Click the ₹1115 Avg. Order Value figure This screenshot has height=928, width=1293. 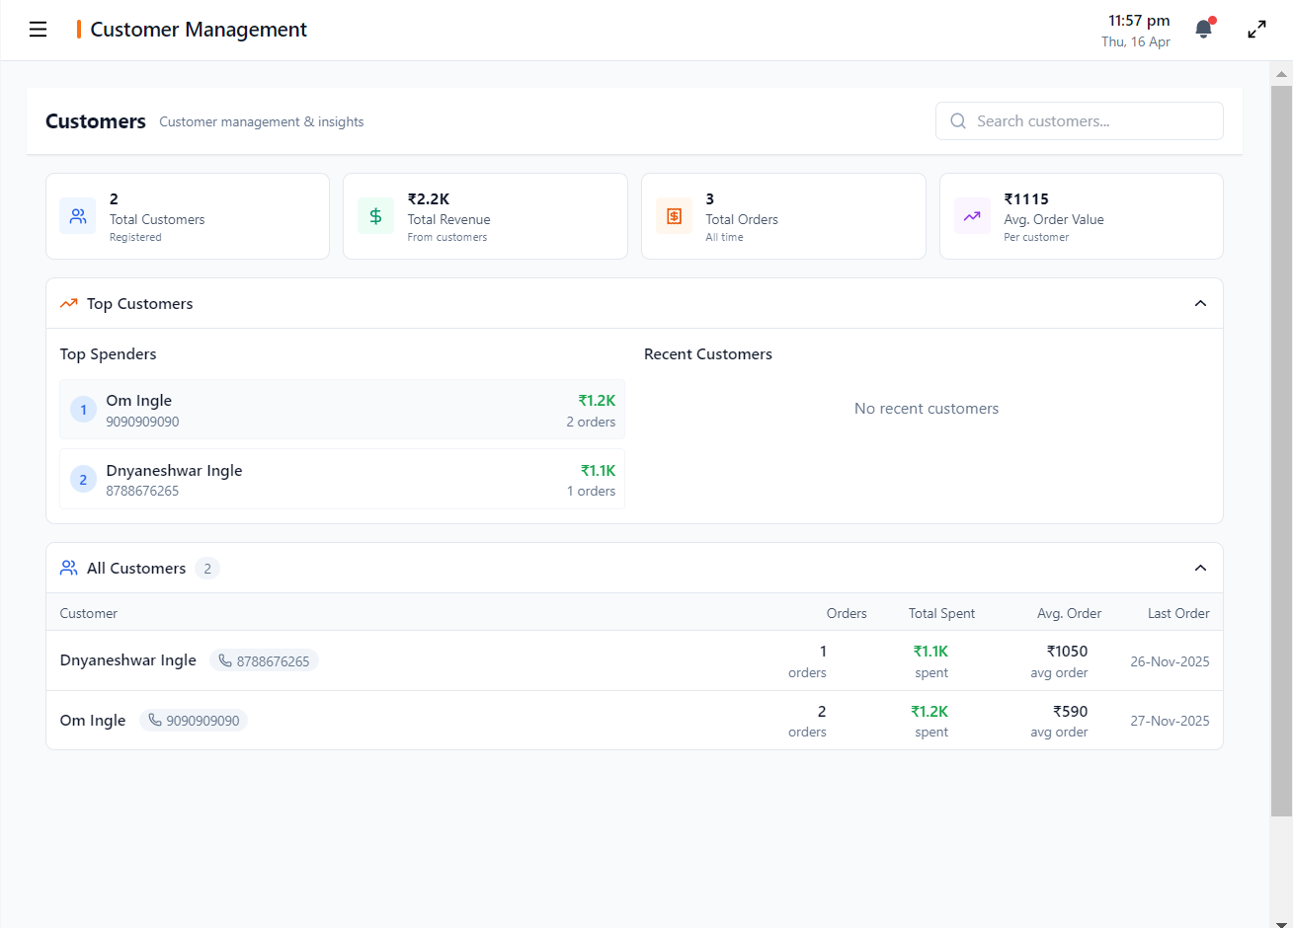point(1026,199)
